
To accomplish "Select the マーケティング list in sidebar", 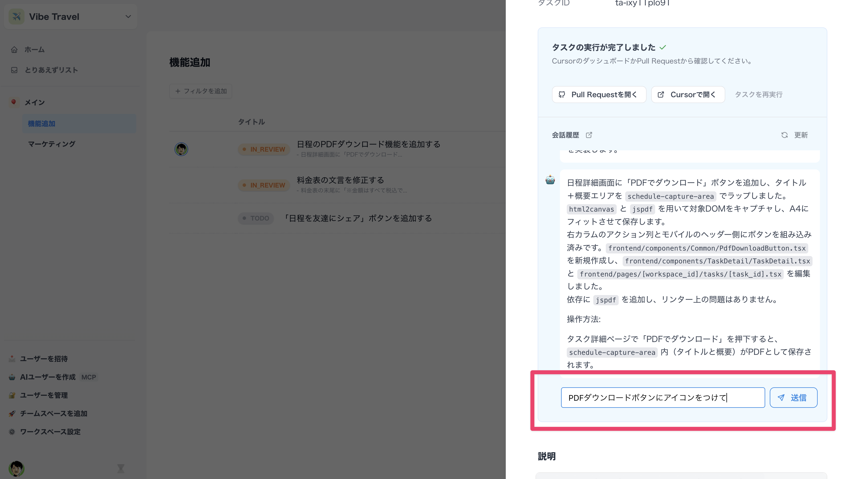I will pyautogui.click(x=52, y=144).
